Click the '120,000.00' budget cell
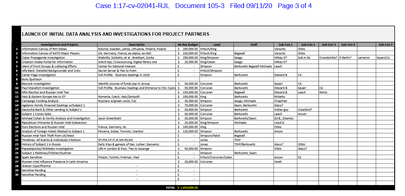Viewport: 405px width, 196px height. click(x=188, y=131)
